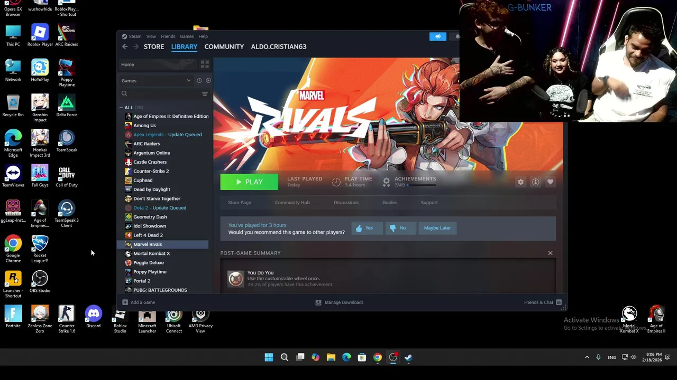Open the Help menu
The image size is (677, 380).
(x=203, y=36)
